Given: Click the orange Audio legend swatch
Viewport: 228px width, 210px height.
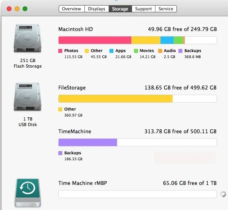Looking at the screenshot, I should 160,51.
